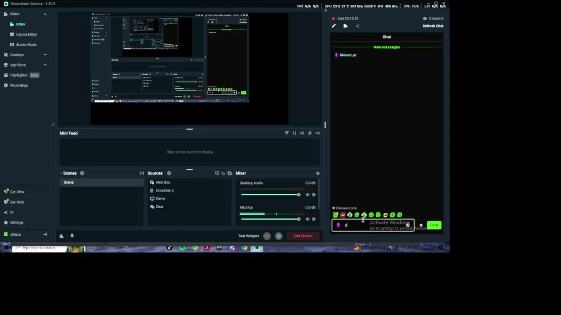Click the red emote in the emote row
Viewport: 561px width, 315px height.
click(343, 215)
